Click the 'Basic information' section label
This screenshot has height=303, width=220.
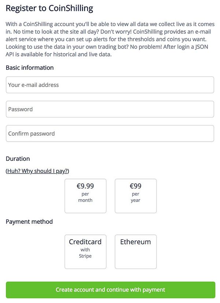click(x=30, y=67)
